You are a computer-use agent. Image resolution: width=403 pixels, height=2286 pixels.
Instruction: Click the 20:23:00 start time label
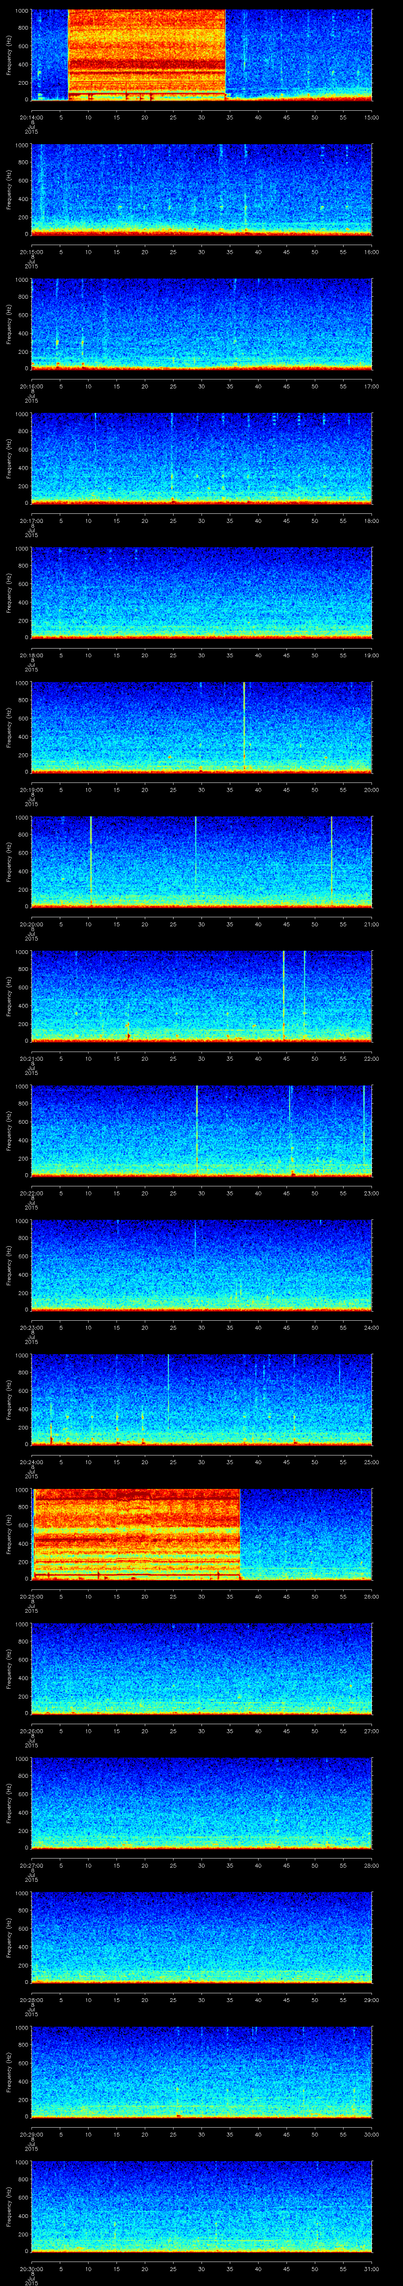pyautogui.click(x=31, y=1327)
